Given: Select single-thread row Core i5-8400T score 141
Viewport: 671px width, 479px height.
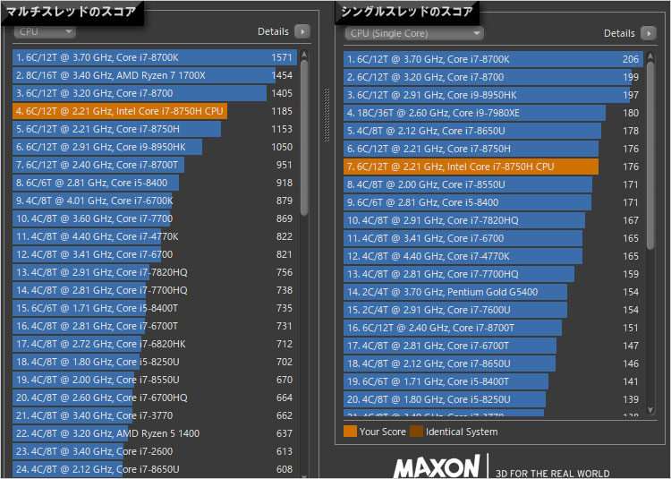Looking at the screenshot, I should 493,381.
